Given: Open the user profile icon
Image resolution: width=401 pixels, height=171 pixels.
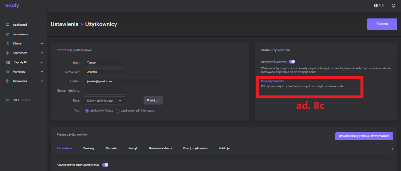Looking at the screenshot, I should 393,6.
